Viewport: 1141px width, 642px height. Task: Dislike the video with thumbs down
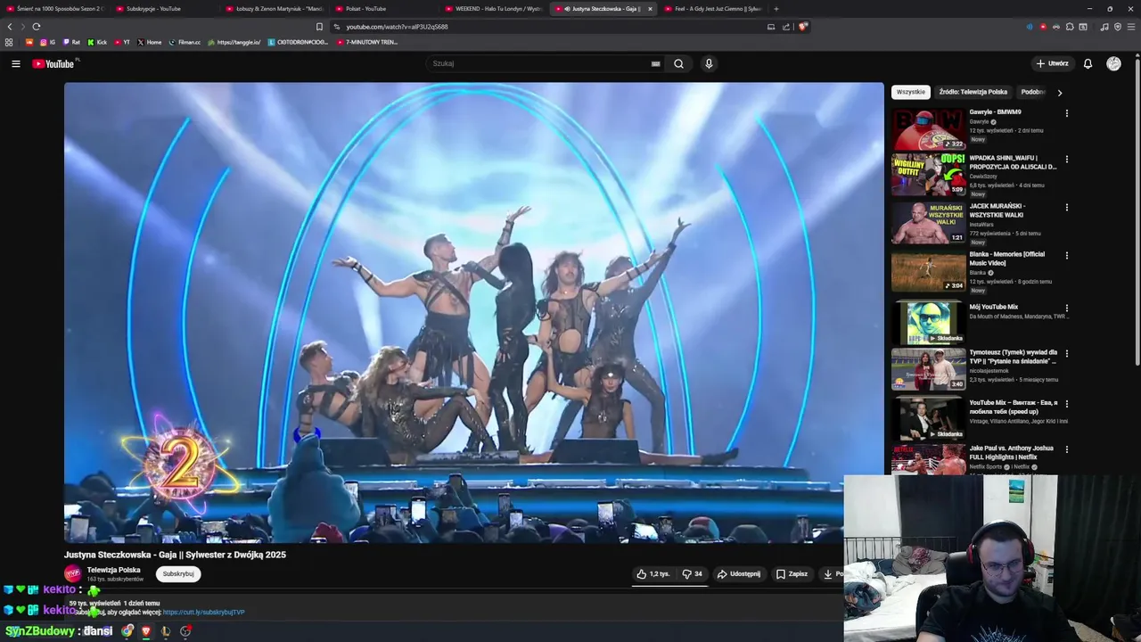(x=692, y=574)
